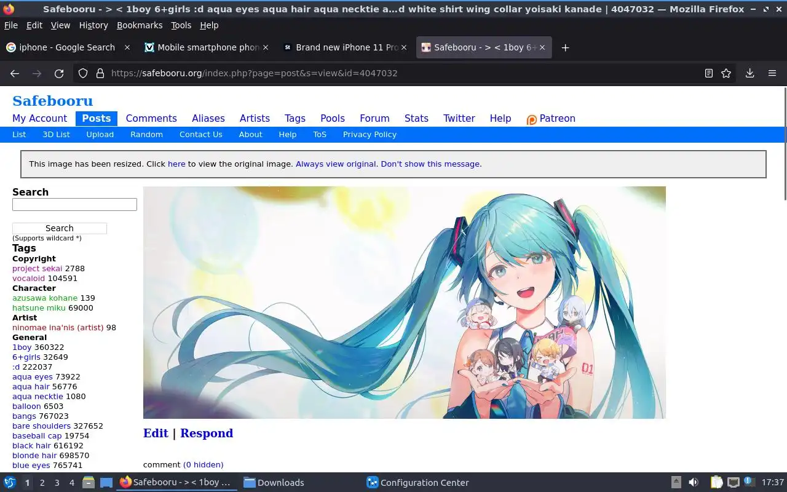The height and width of the screenshot is (492, 787).
Task: Show the (0 hidden) comments
Action: (x=204, y=465)
